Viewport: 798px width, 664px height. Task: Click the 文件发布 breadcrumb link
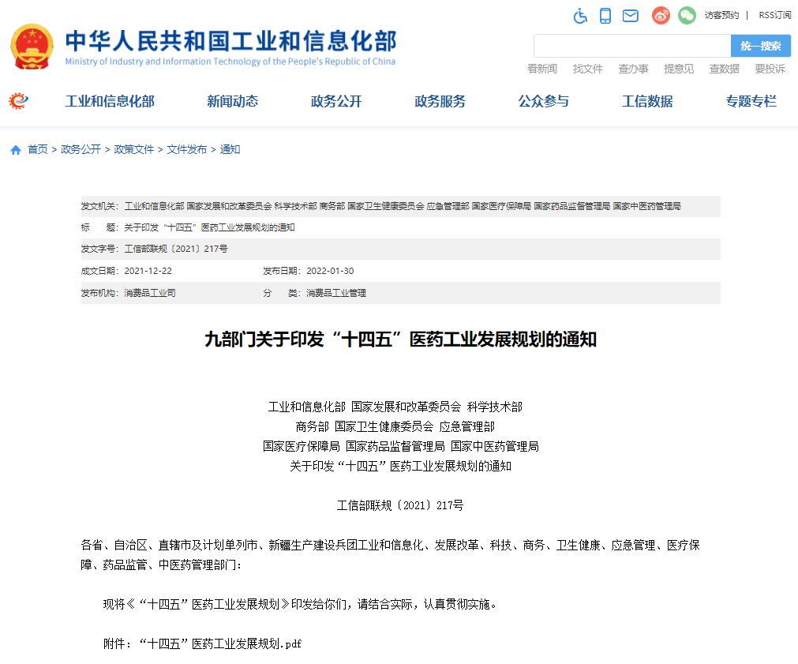pos(187,149)
